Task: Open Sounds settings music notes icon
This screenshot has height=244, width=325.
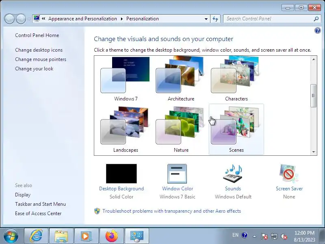Action: click(233, 174)
